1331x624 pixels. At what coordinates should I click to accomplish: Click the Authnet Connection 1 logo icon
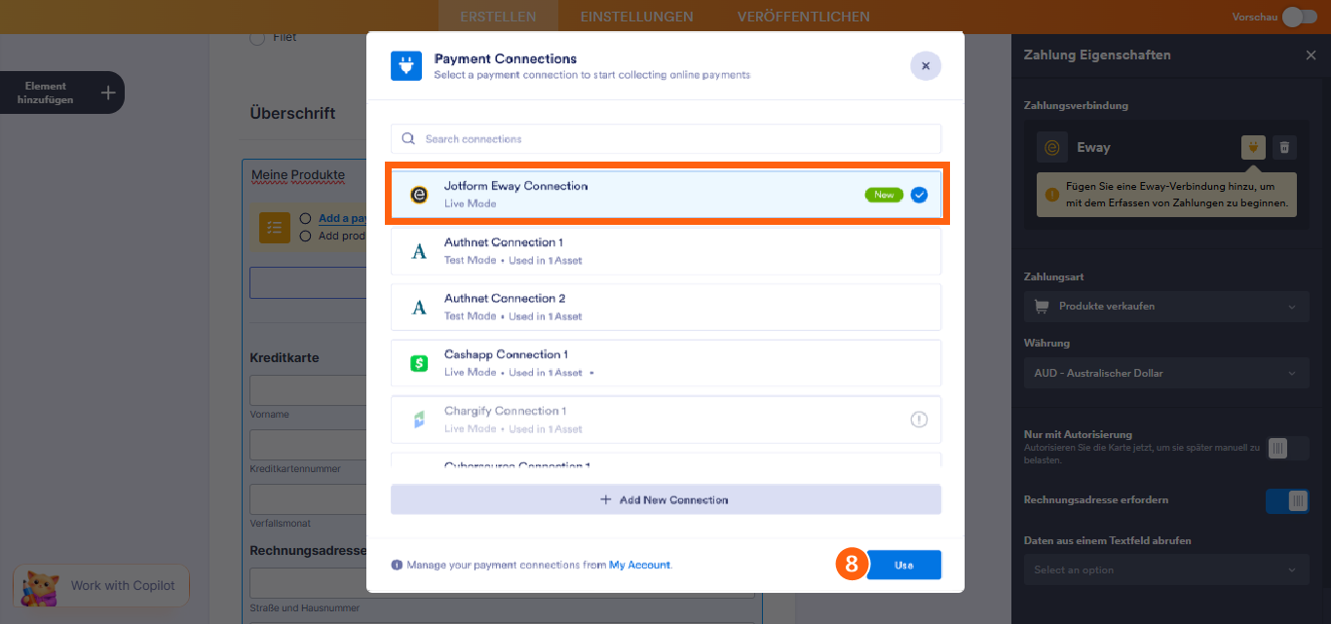(x=419, y=251)
